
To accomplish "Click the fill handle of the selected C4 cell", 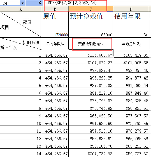I will [113, 58].
